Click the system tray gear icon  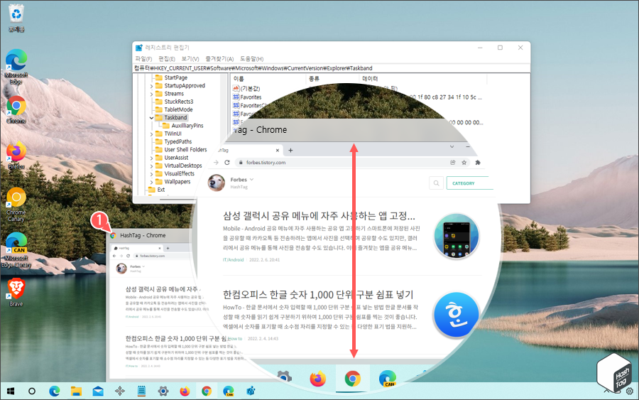point(630,391)
